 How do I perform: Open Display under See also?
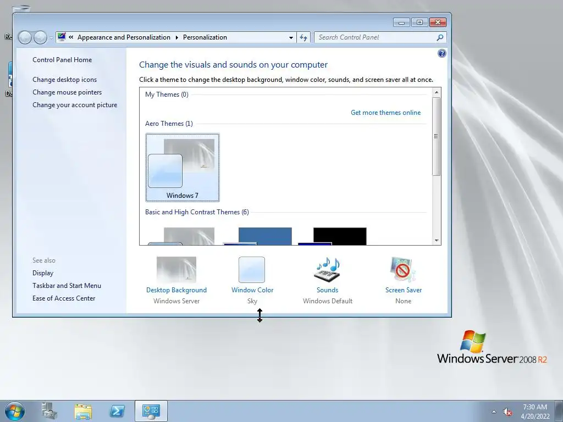43,273
